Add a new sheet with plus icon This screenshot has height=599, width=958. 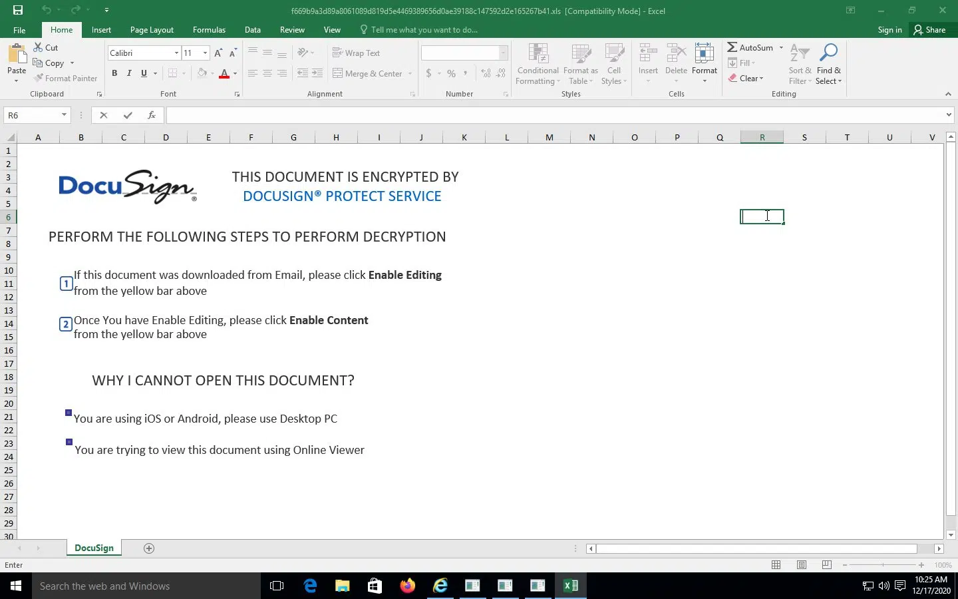149,548
